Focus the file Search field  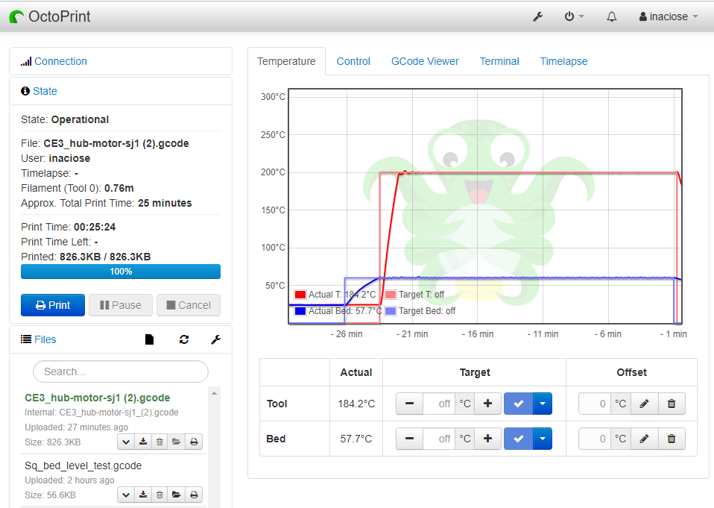click(x=121, y=371)
